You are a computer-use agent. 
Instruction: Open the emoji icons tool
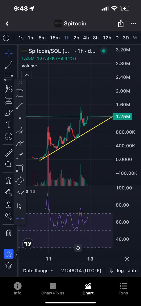click(9, 136)
